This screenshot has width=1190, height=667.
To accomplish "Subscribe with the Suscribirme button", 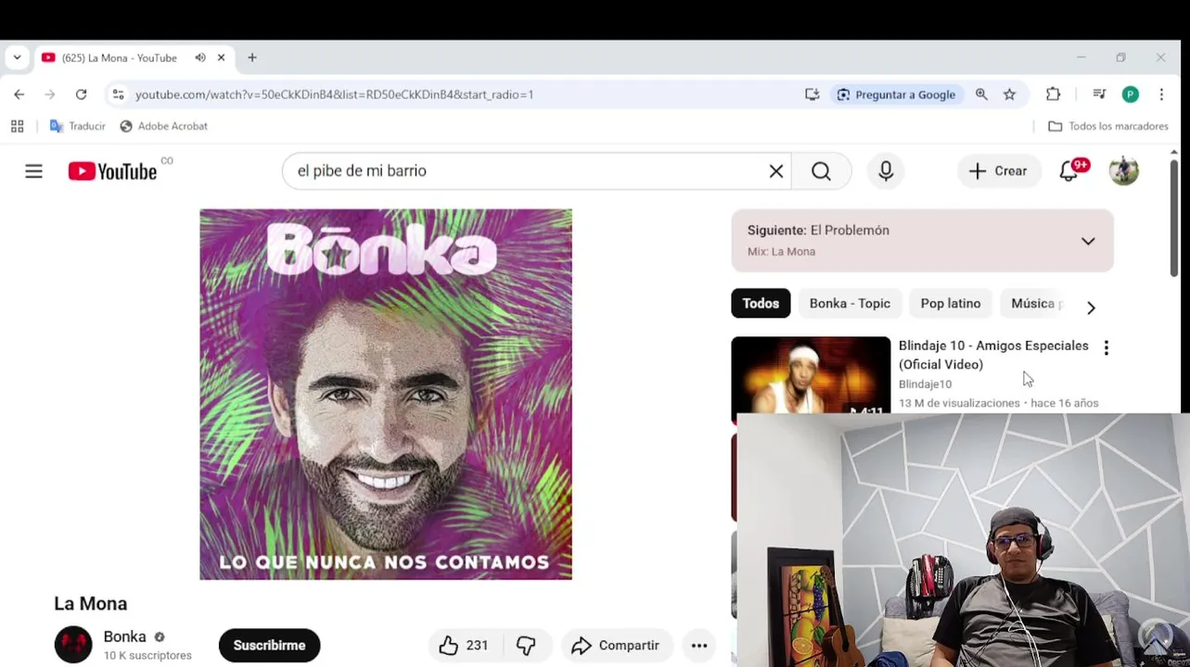I will 269,646.
